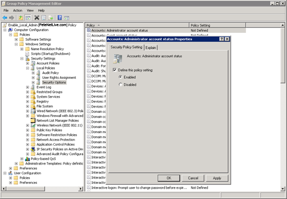Screen dimensions: 287x199
Task: Sort by the Policy Setting column header
Action: [x=217, y=25]
